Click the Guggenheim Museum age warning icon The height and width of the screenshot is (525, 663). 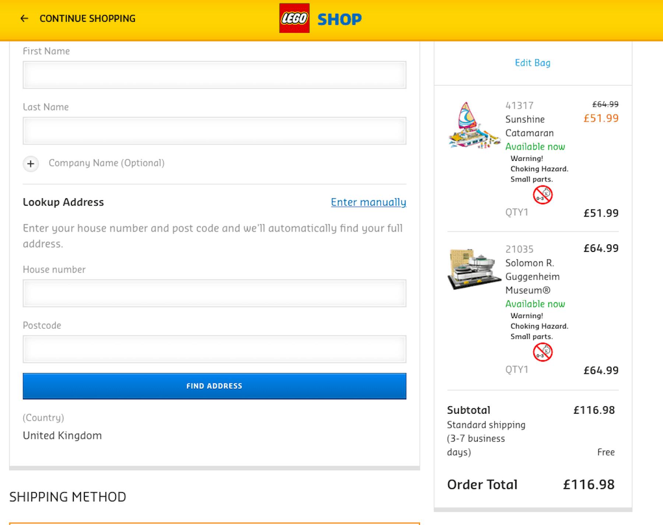coord(543,352)
